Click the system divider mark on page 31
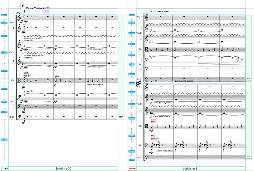The width and height of the screenshot is (254, 171). coord(138,83)
